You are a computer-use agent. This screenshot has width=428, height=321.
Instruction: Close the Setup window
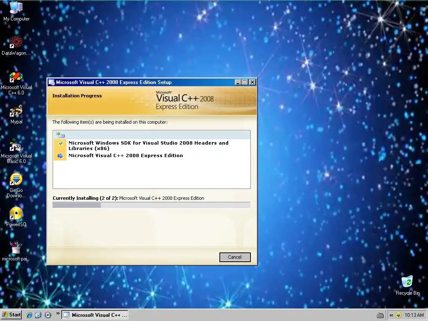pyautogui.click(x=252, y=82)
